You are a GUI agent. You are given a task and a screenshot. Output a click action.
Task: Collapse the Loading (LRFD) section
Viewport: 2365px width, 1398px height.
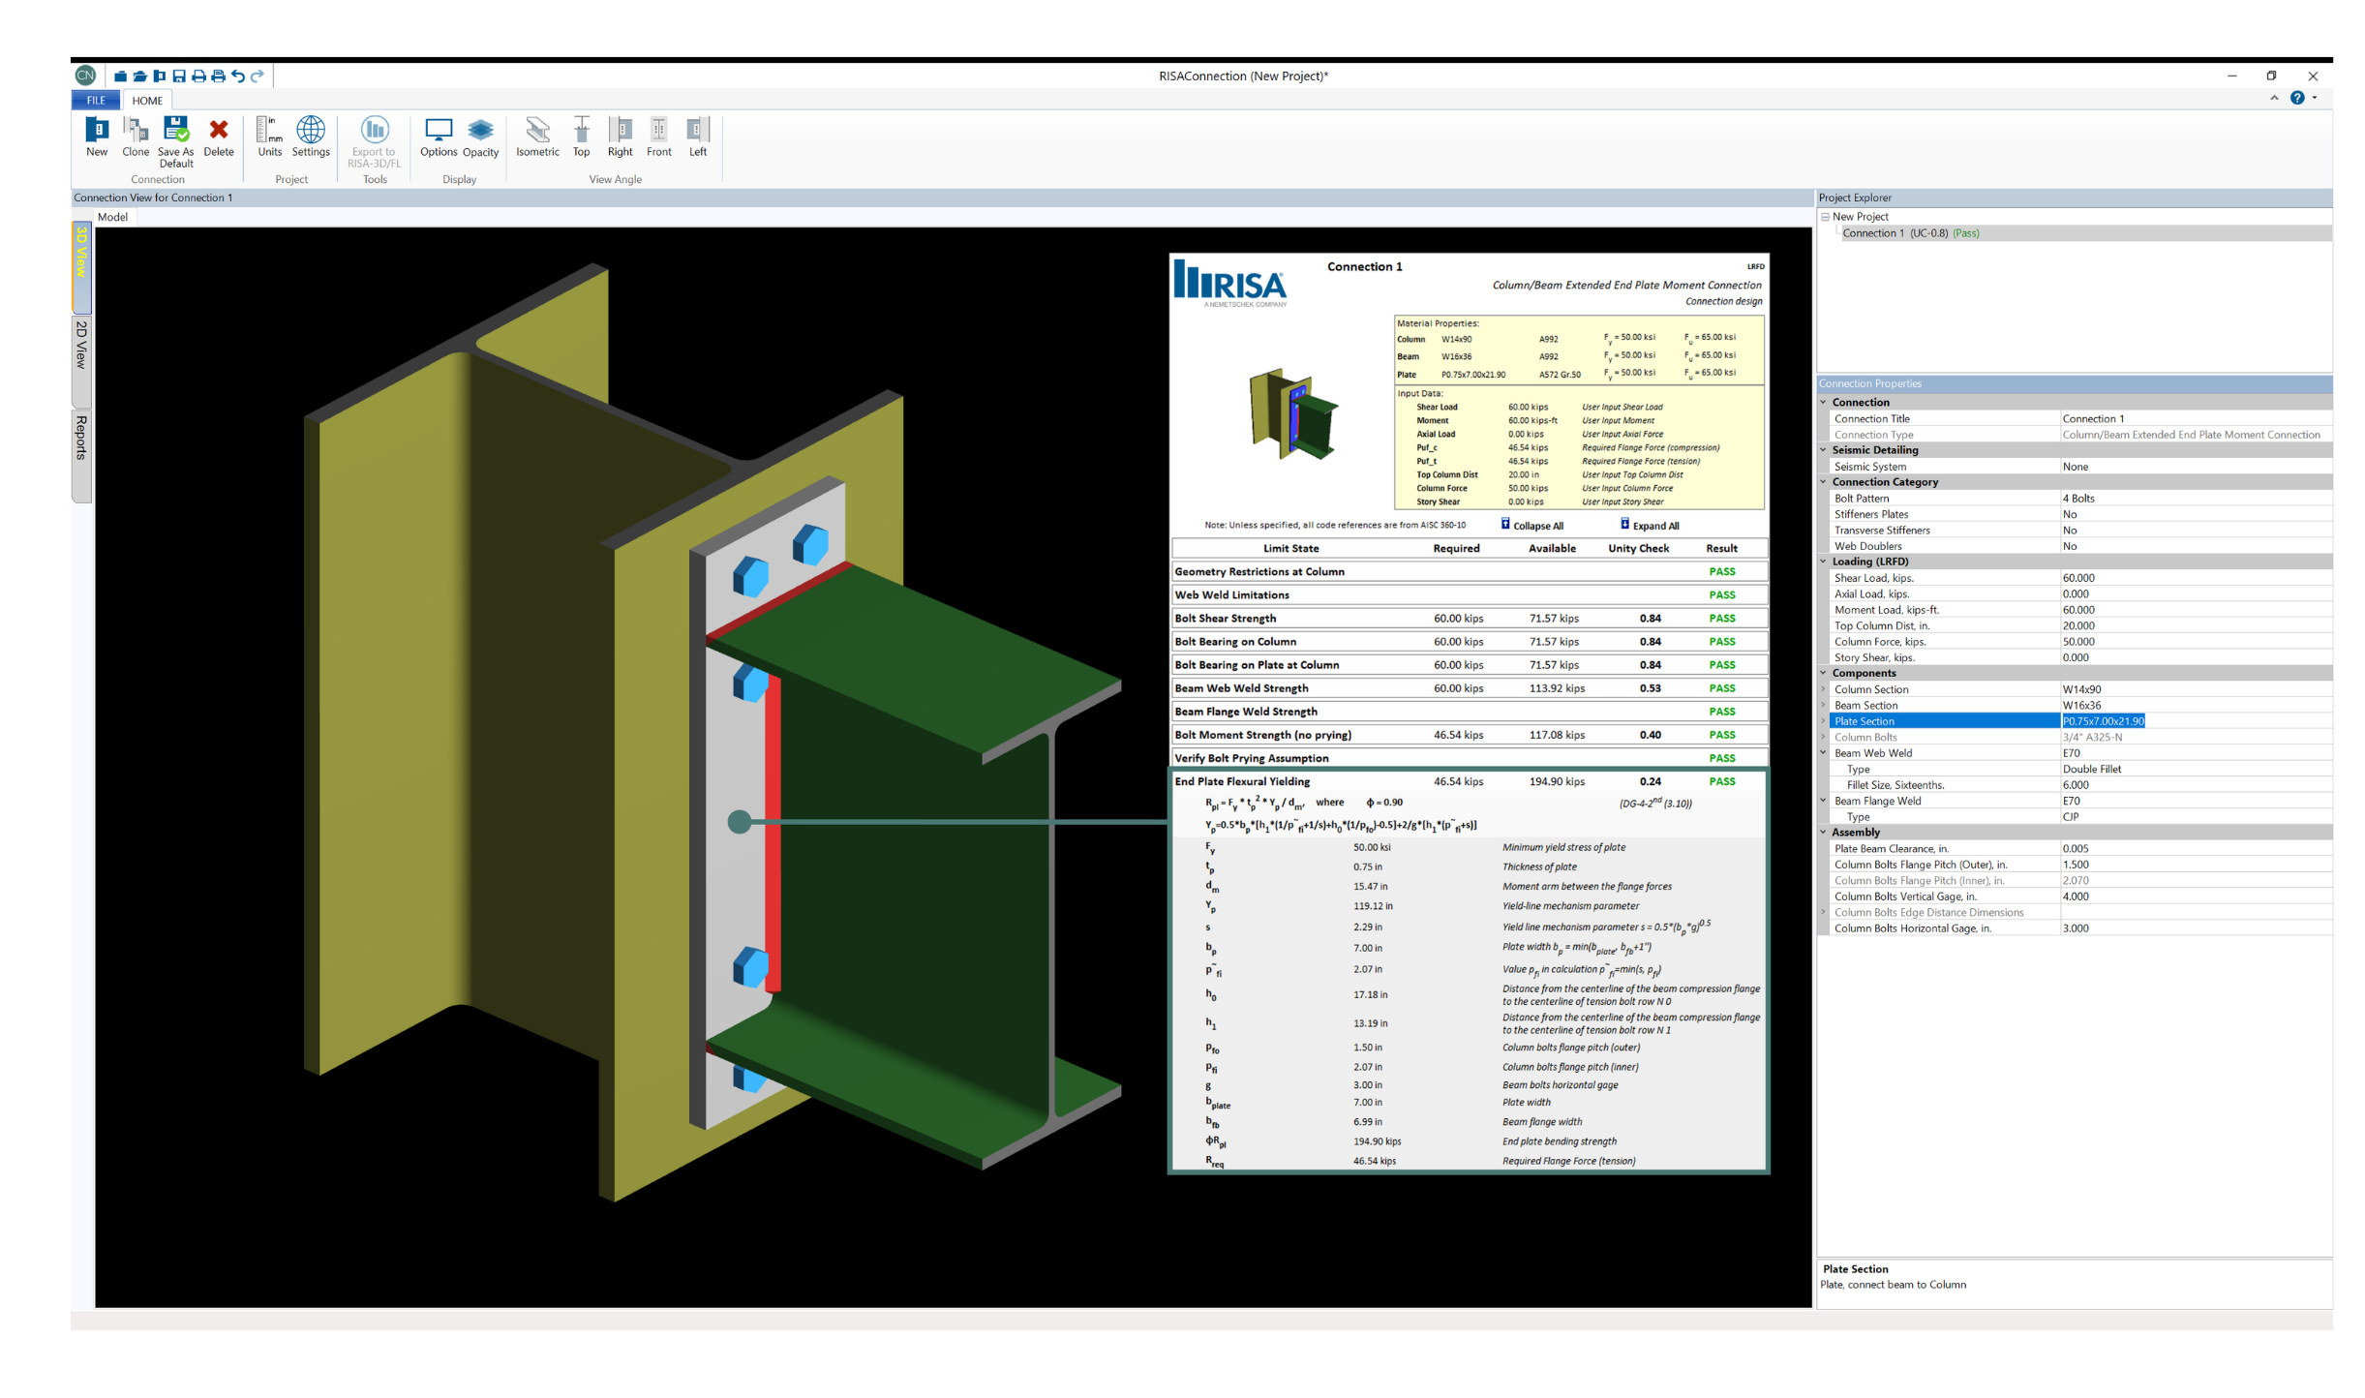[1824, 562]
